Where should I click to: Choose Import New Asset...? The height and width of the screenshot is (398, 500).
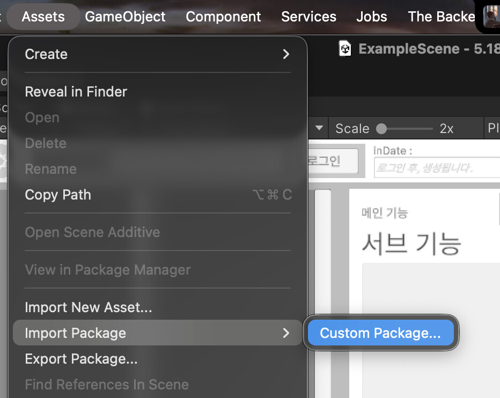coord(89,307)
